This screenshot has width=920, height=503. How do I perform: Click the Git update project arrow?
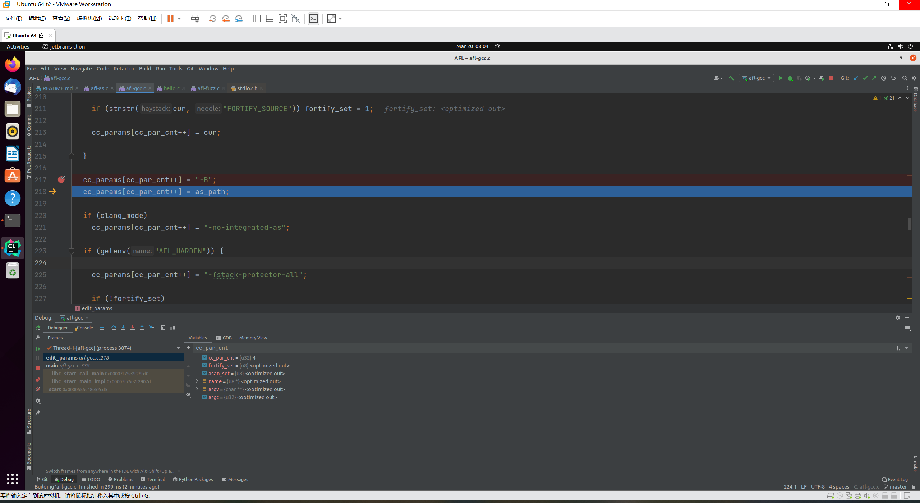[856, 78]
